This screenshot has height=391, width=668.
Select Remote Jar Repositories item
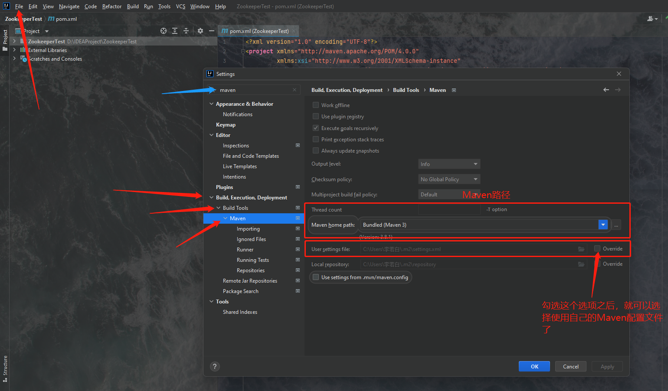250,281
